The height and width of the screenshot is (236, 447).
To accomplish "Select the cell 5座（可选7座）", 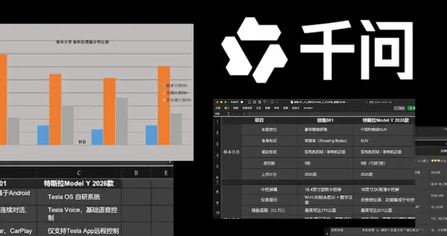I will coord(384,163).
